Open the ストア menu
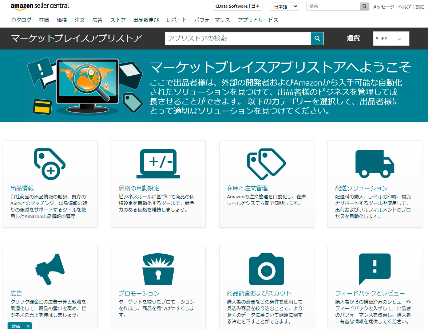The width and height of the screenshot is (428, 329). coord(118,20)
